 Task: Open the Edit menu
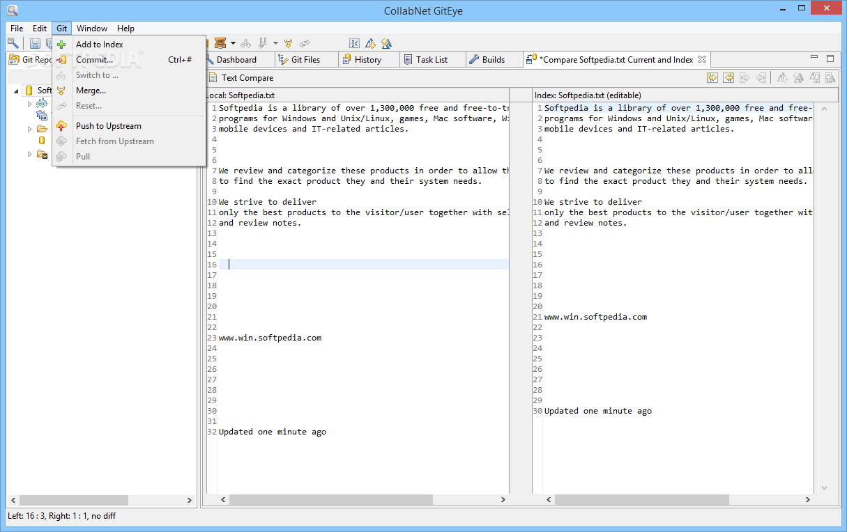tap(40, 29)
